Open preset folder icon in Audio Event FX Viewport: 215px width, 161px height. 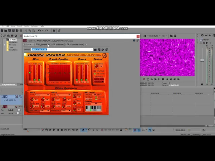pos(95,50)
